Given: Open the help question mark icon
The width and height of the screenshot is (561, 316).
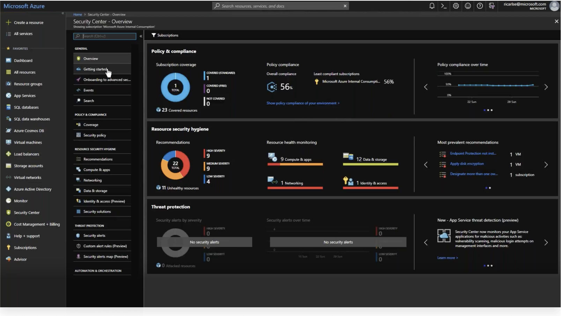Looking at the screenshot, I should [480, 6].
